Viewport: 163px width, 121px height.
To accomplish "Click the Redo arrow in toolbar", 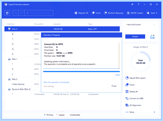I will (x=21, y=13).
